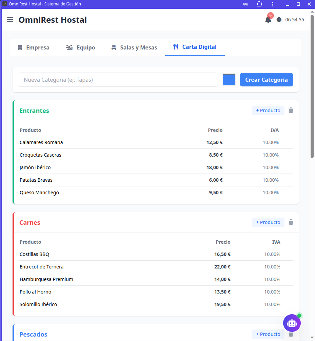Click the clock icon beside the time

tap(279, 20)
